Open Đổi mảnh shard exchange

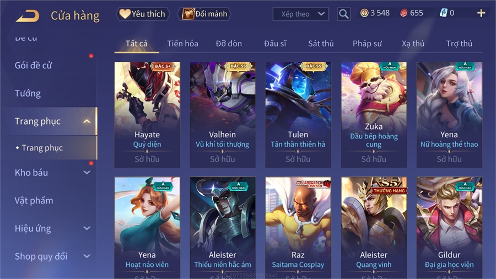pos(204,14)
